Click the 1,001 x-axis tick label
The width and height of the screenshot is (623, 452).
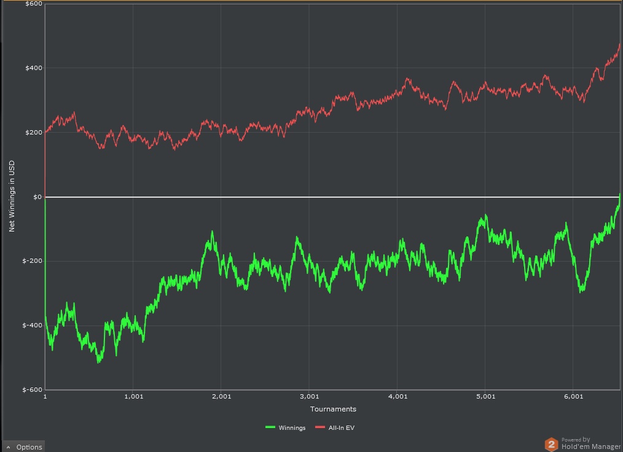tap(133, 397)
